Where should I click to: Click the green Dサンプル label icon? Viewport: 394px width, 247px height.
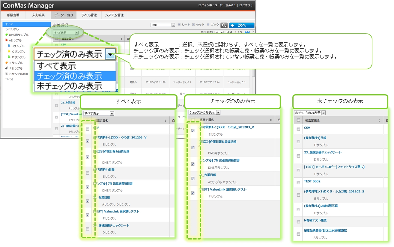pos(9,57)
